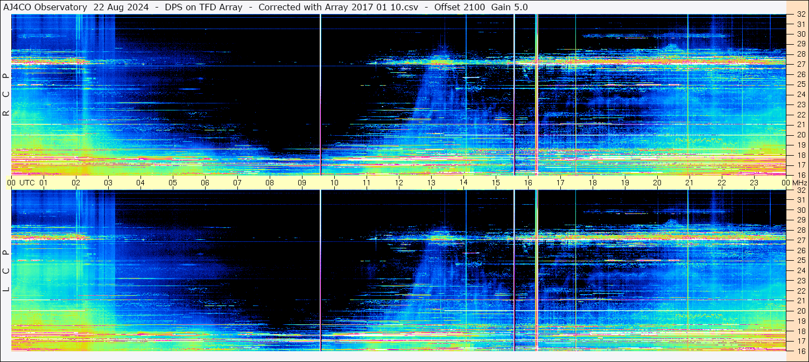
Task: Choose hour 23 on the UTC time axis
Action: pyautogui.click(x=754, y=183)
